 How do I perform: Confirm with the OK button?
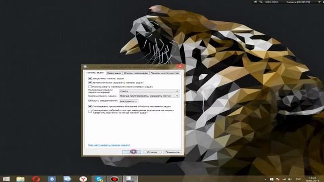point(132,152)
